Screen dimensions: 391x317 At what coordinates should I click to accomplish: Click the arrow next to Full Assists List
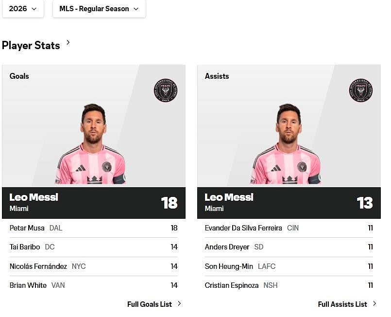tap(374, 304)
